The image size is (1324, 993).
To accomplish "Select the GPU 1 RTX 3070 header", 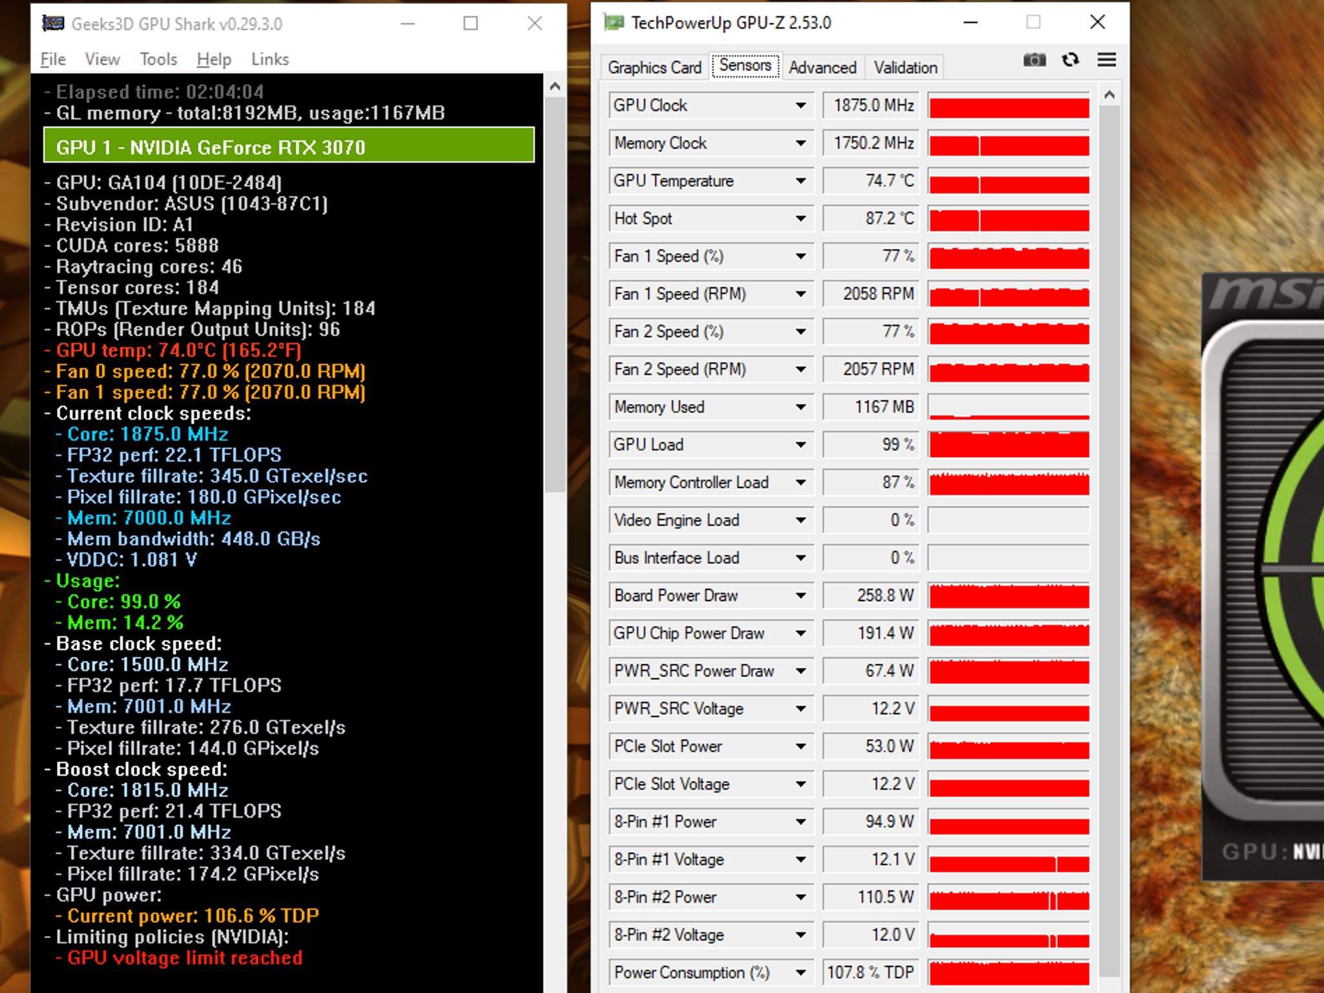I will (289, 146).
